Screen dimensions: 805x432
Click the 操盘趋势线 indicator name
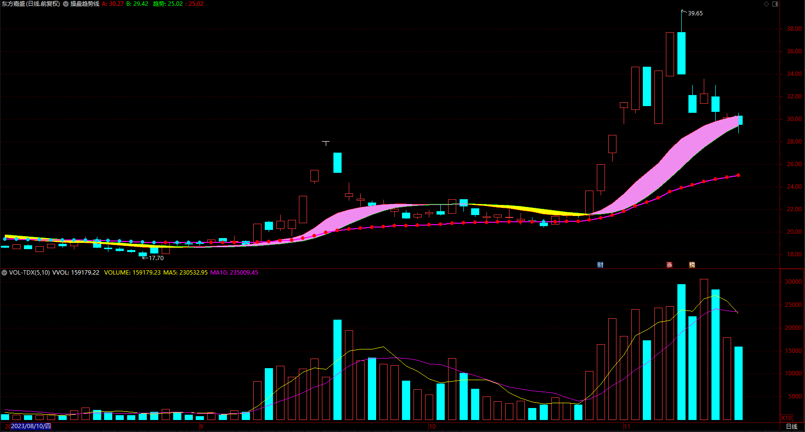tap(85, 4)
